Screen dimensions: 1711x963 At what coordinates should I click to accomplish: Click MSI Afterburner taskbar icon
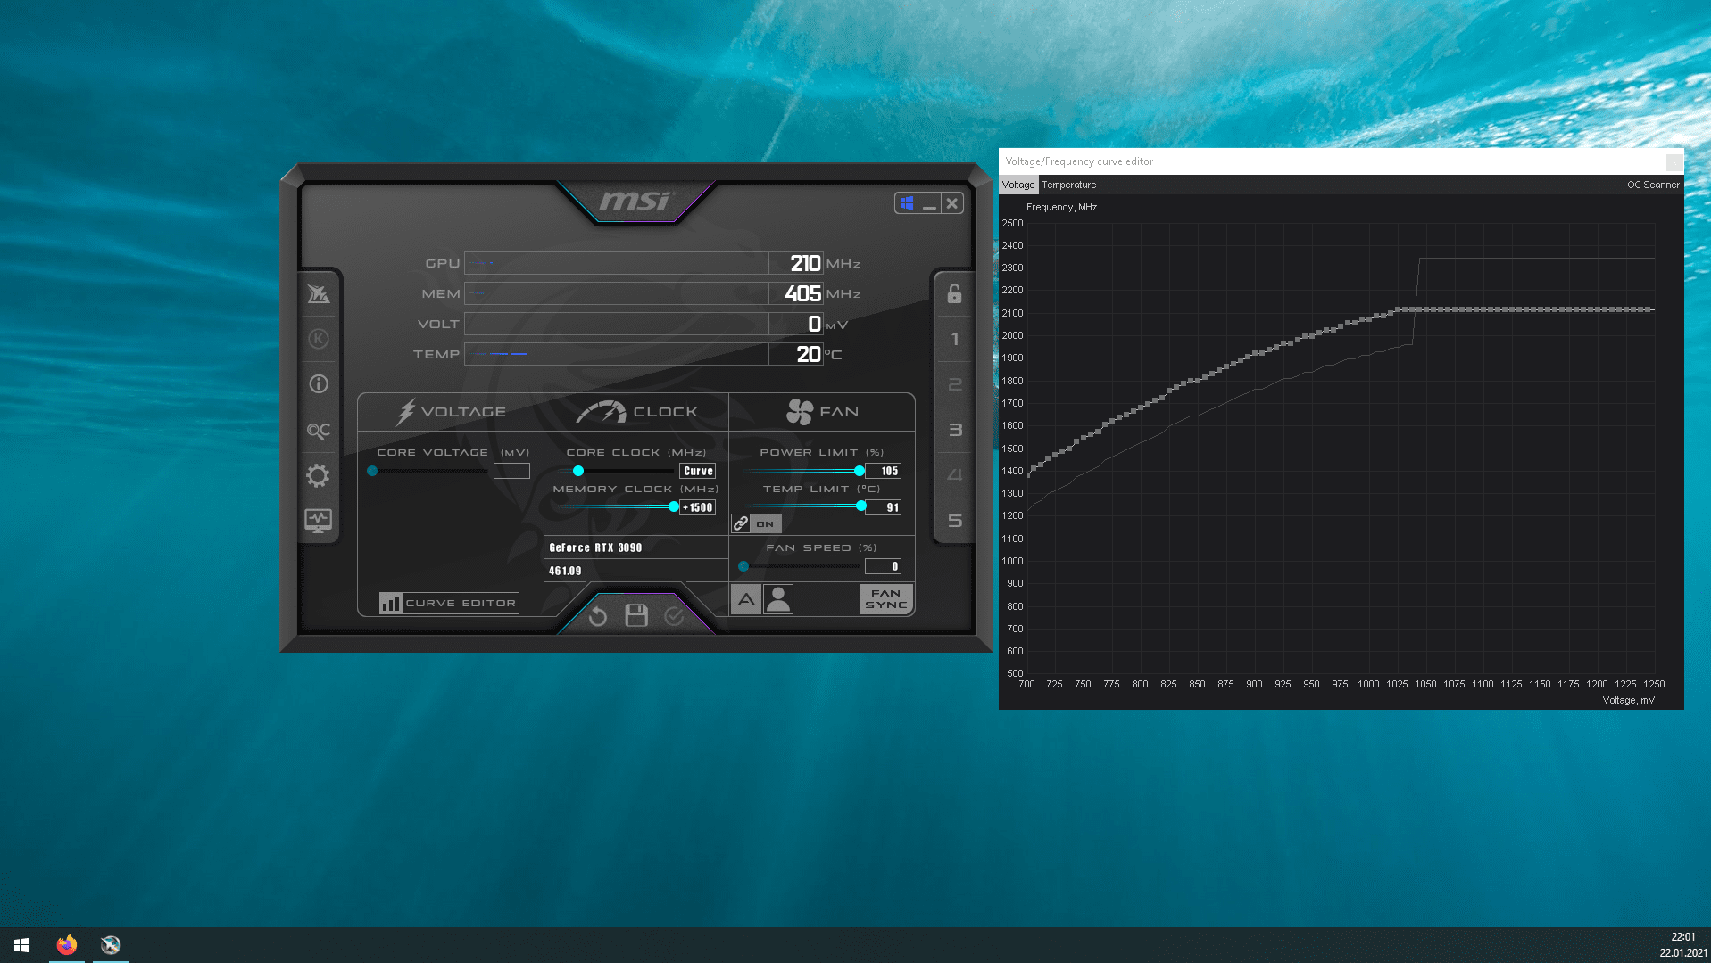[111, 945]
